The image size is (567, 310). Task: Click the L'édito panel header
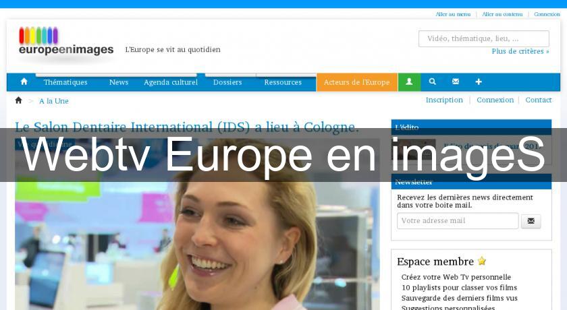coord(471,127)
